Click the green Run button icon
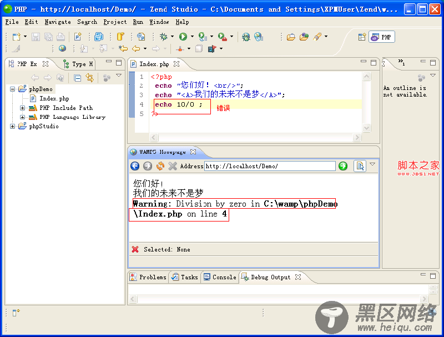 183,37
